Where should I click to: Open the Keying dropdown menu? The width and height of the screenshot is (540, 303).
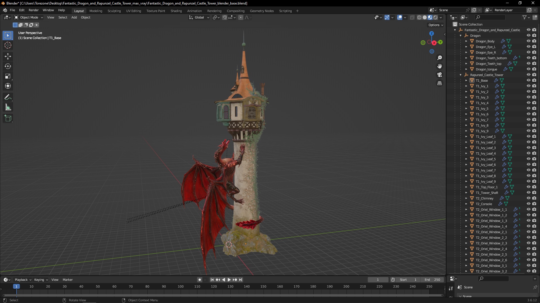pos(41,280)
